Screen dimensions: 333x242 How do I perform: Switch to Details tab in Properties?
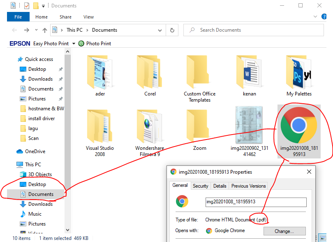[x=220, y=186]
